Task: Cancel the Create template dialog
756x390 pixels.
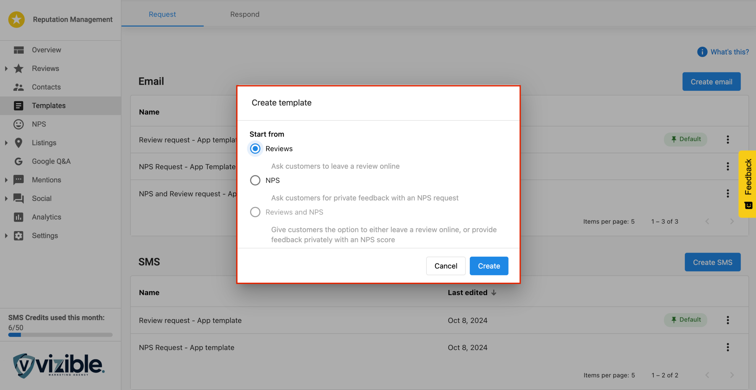Action: [x=446, y=266]
